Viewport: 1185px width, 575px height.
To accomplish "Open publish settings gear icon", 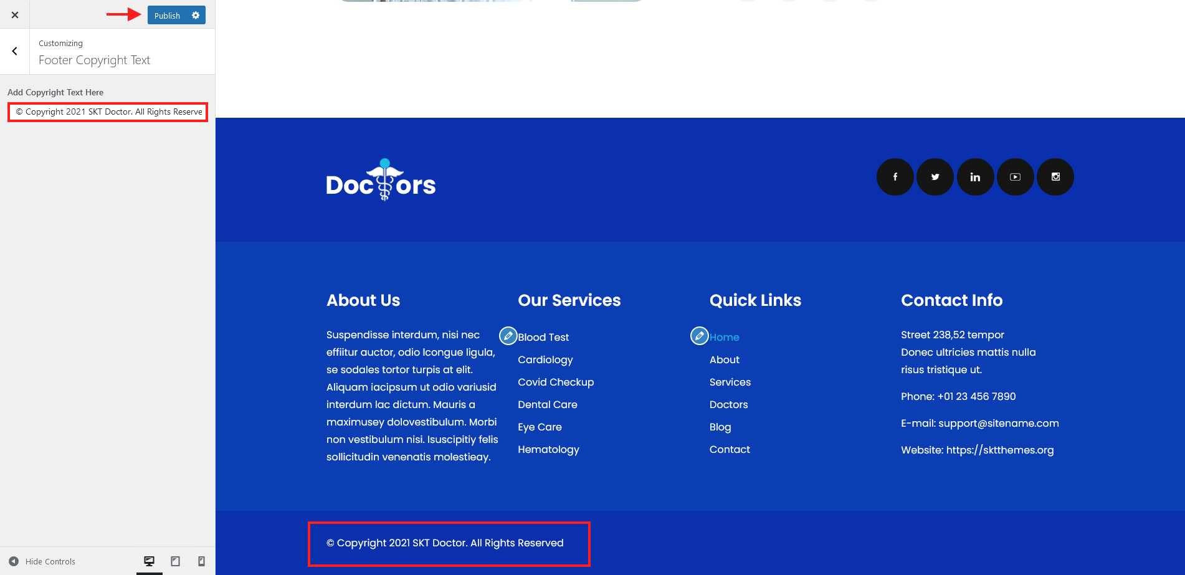I will [x=196, y=16].
